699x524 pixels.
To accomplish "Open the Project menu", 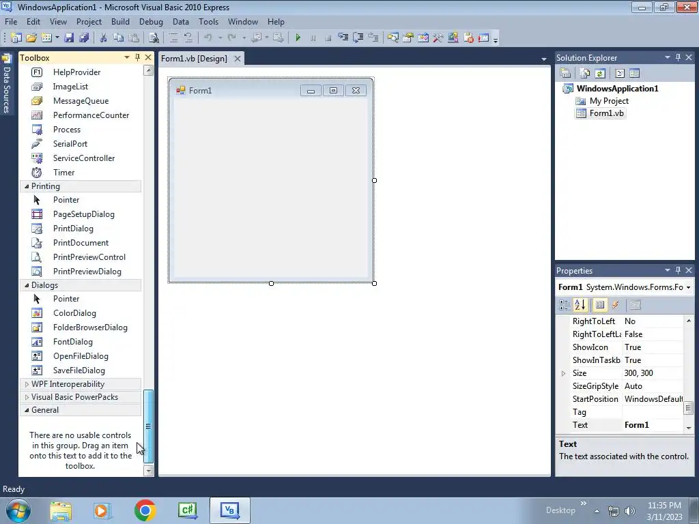I will tap(89, 21).
